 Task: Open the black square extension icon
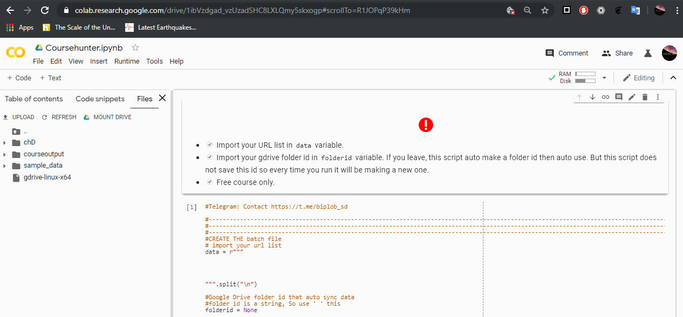[566, 10]
